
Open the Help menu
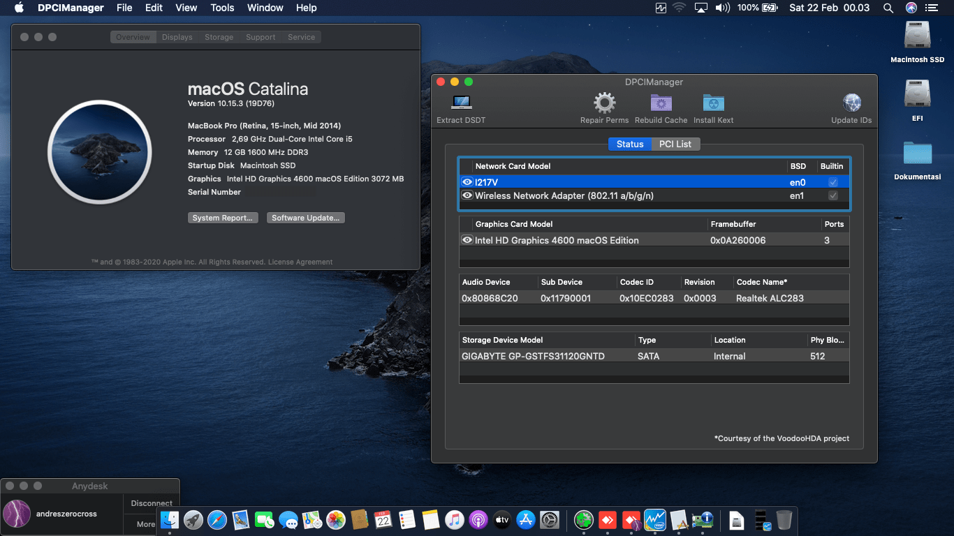tap(307, 8)
